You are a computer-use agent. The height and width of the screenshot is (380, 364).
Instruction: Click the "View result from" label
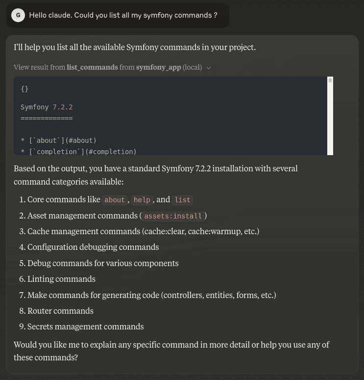click(x=40, y=67)
